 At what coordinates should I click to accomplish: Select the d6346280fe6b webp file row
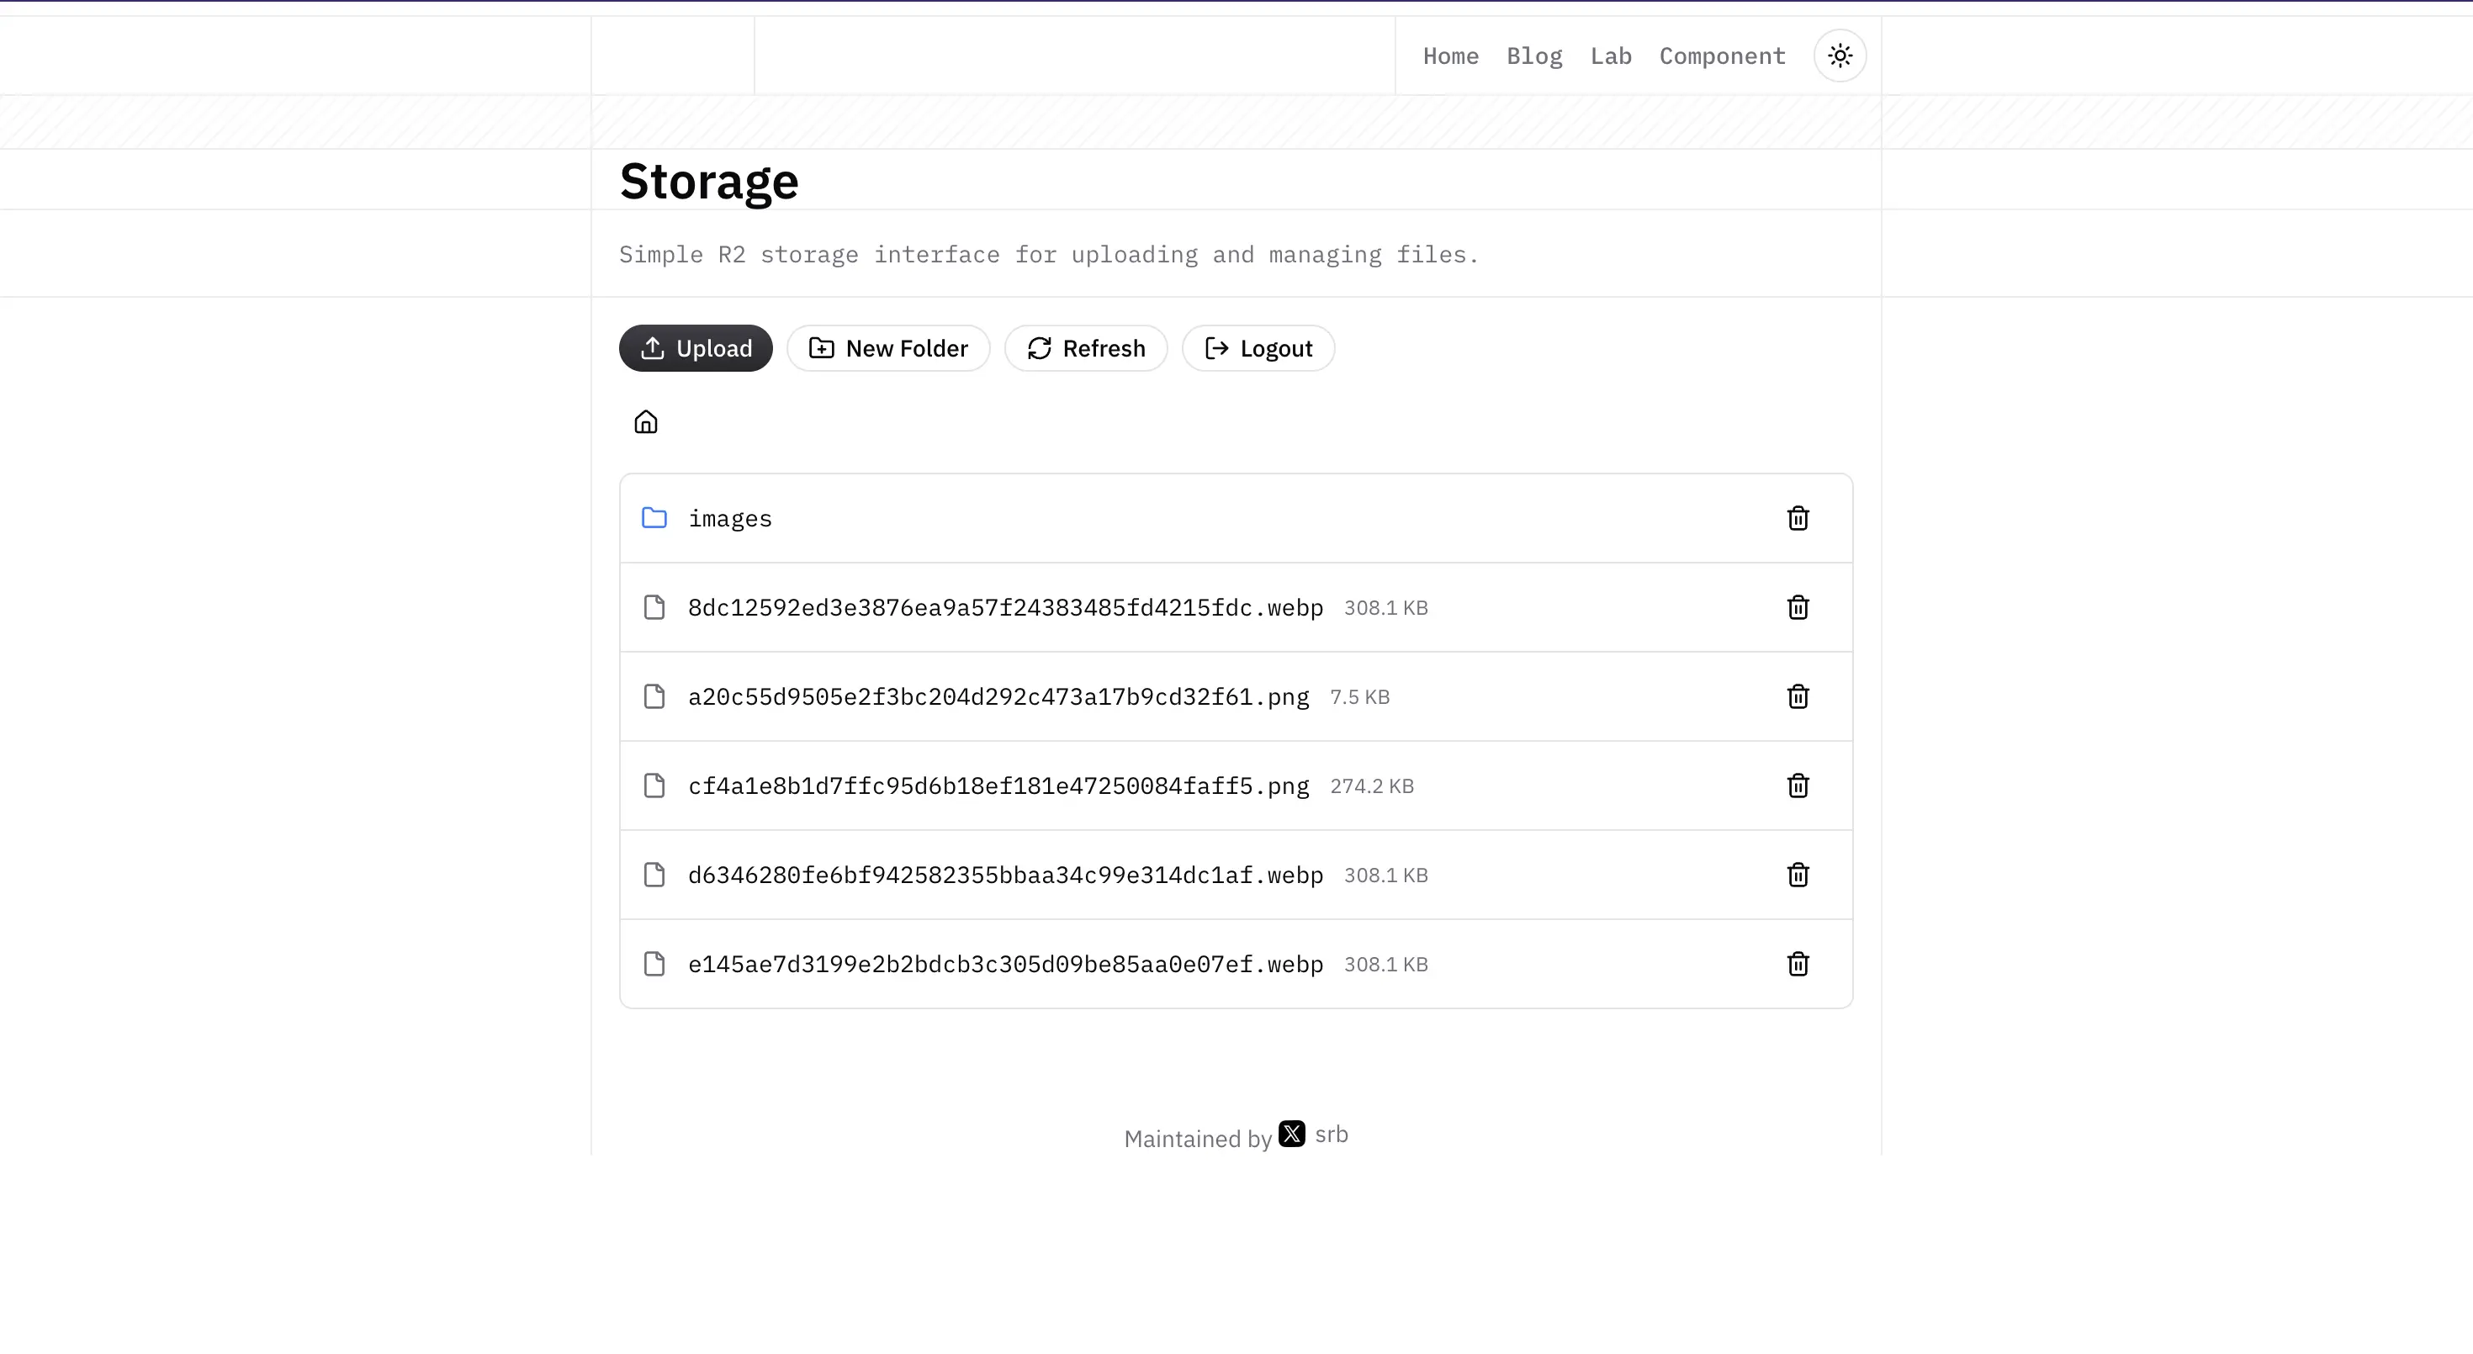[1004, 874]
